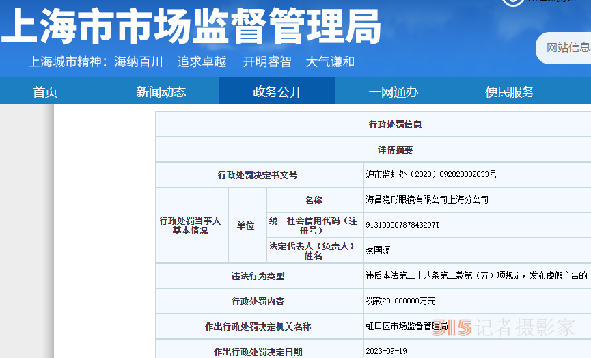Image resolution: width=591 pixels, height=358 pixels.
Task: Click the 名称 label cell
Action: (315, 200)
